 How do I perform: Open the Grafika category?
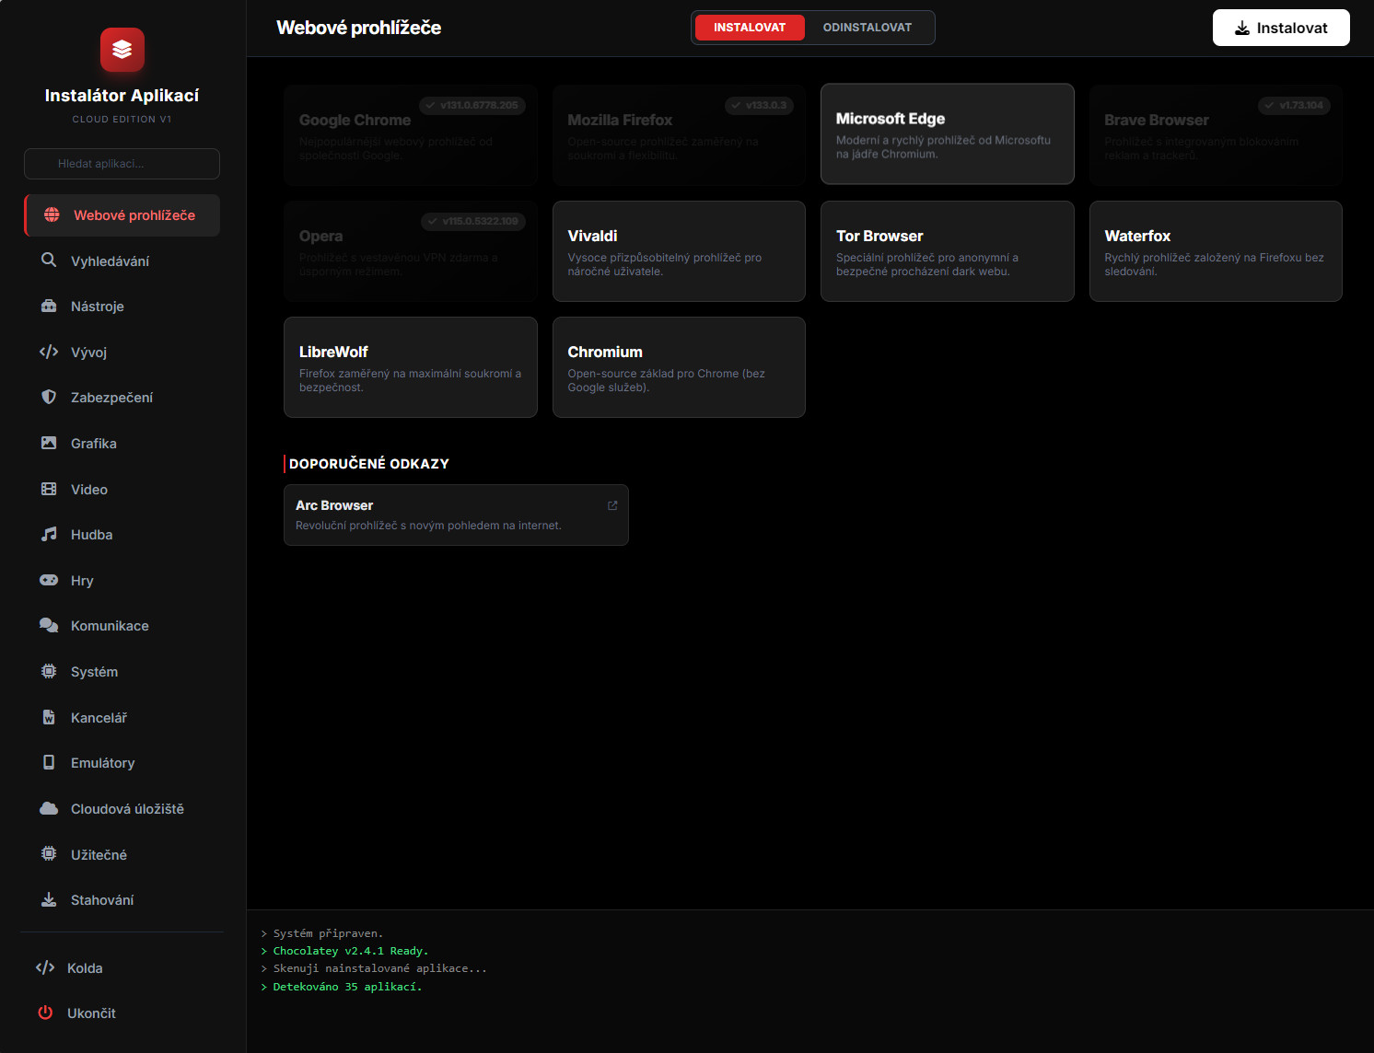coord(122,444)
